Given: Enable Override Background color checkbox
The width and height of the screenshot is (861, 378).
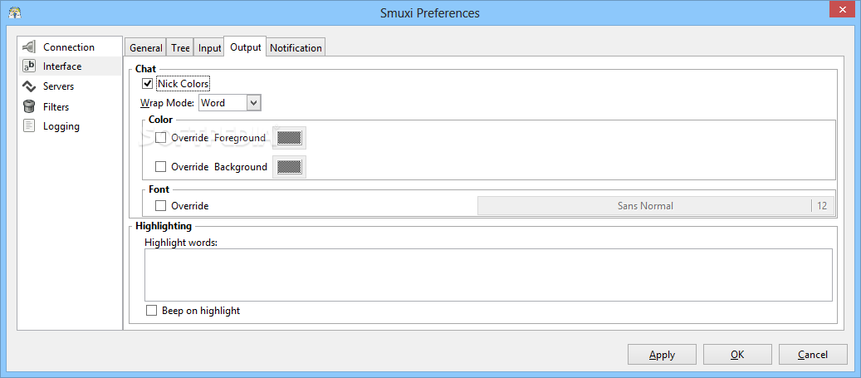Looking at the screenshot, I should [161, 167].
